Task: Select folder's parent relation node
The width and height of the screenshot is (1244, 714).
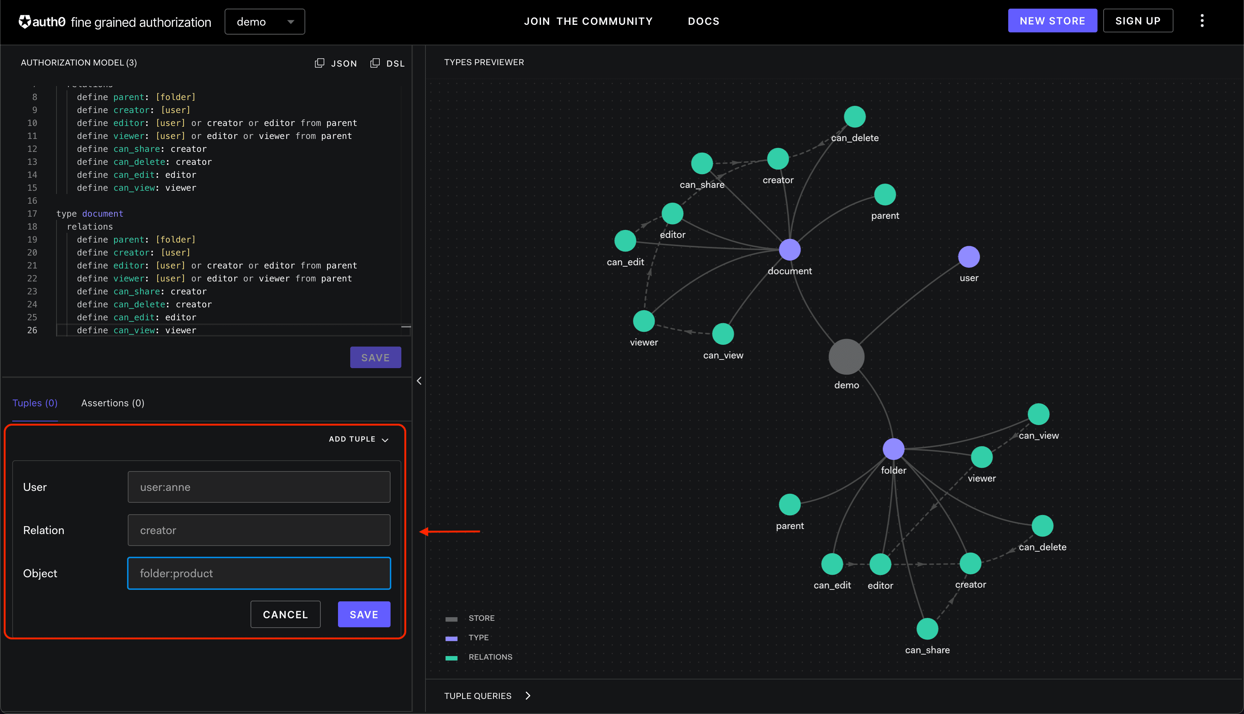Action: pos(789,505)
